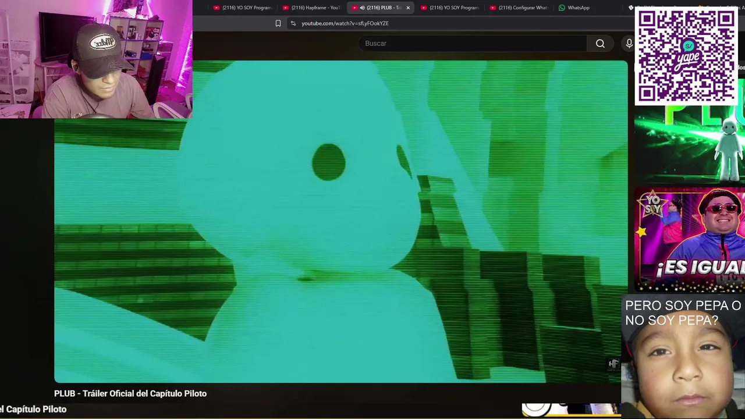
Task: Open the WhatsApp browser tab
Action: coord(574,8)
